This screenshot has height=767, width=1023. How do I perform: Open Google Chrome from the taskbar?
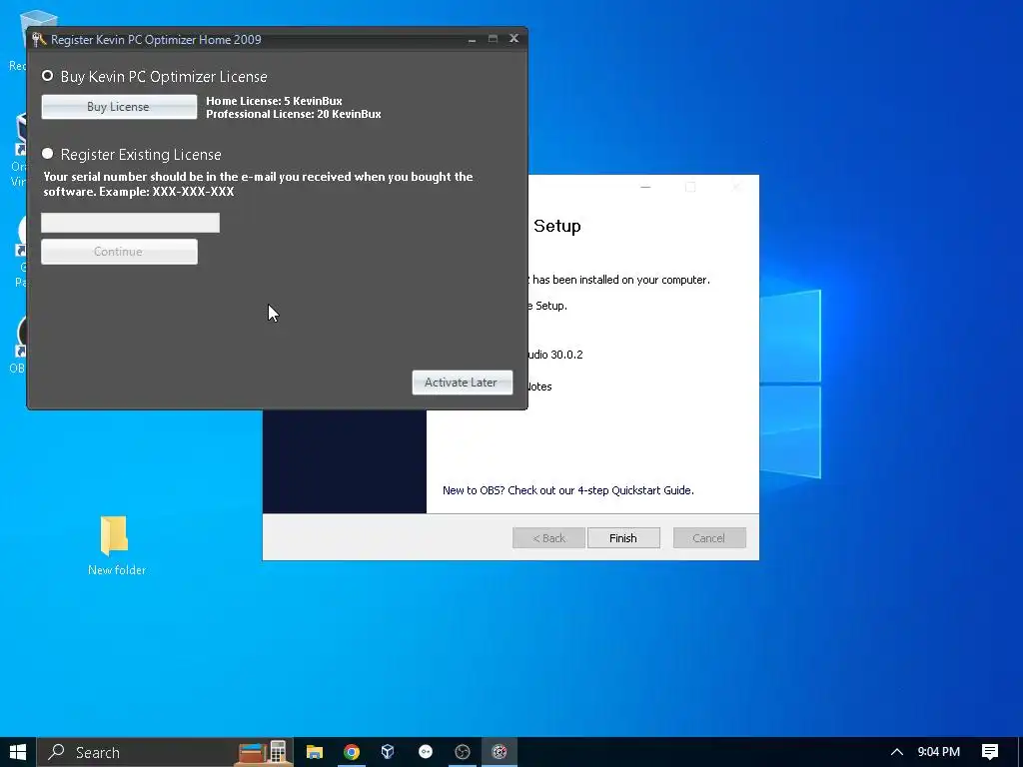pyautogui.click(x=352, y=752)
